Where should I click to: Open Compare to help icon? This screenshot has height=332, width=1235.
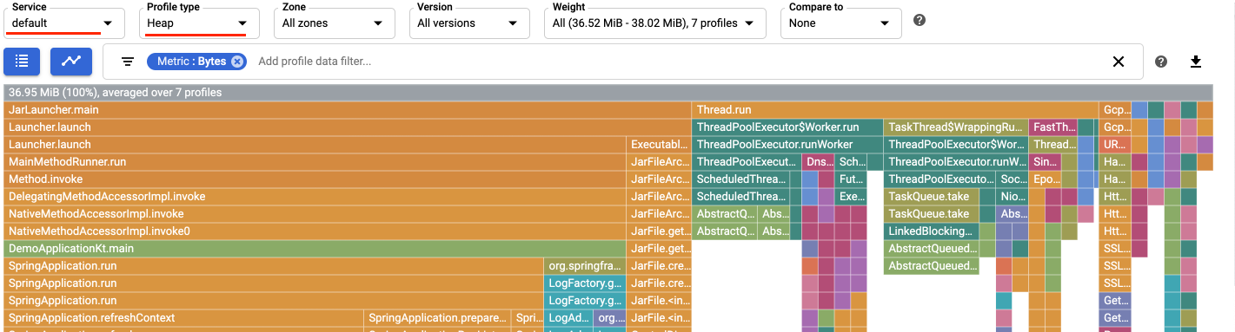(x=920, y=20)
